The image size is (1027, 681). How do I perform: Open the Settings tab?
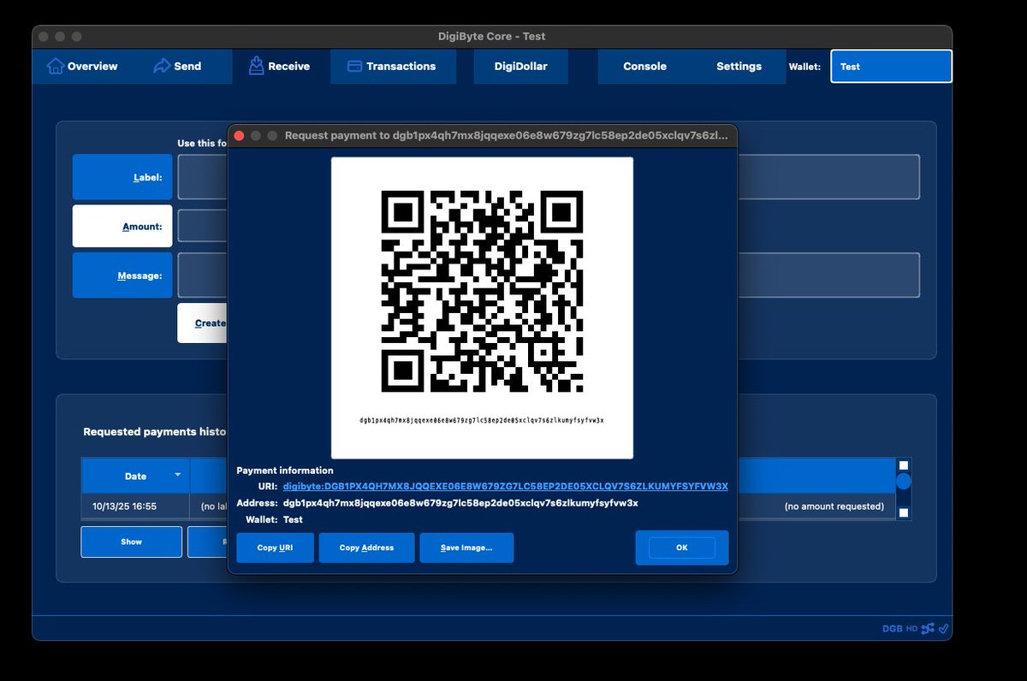coord(738,66)
